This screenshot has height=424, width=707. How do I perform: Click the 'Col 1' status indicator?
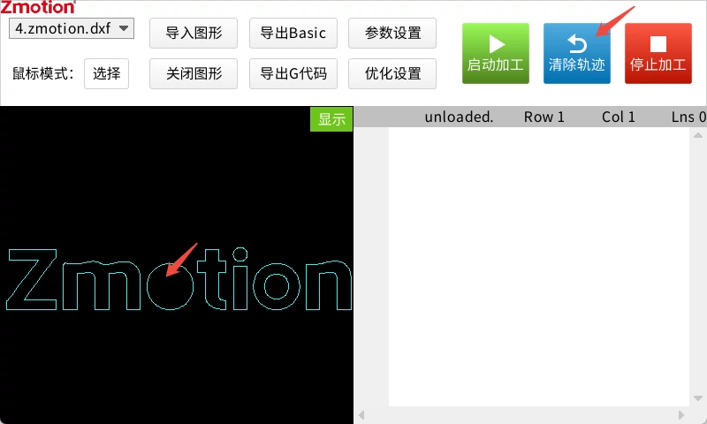(x=618, y=117)
